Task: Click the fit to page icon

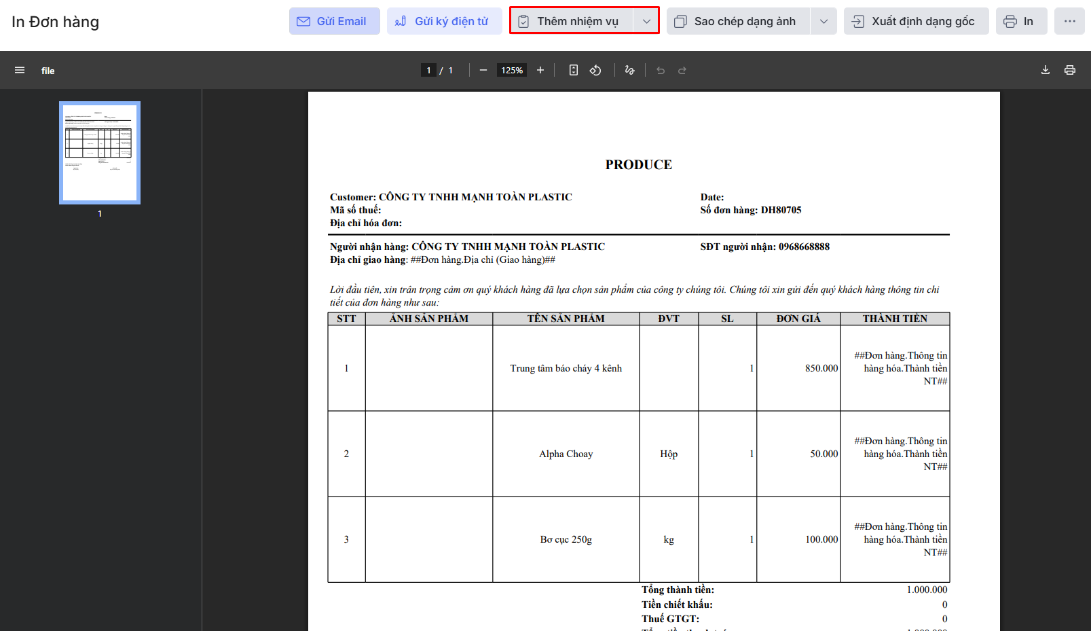Action: point(574,70)
